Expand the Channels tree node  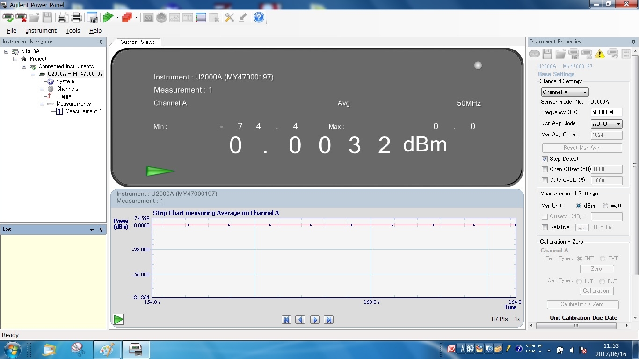tap(42, 89)
